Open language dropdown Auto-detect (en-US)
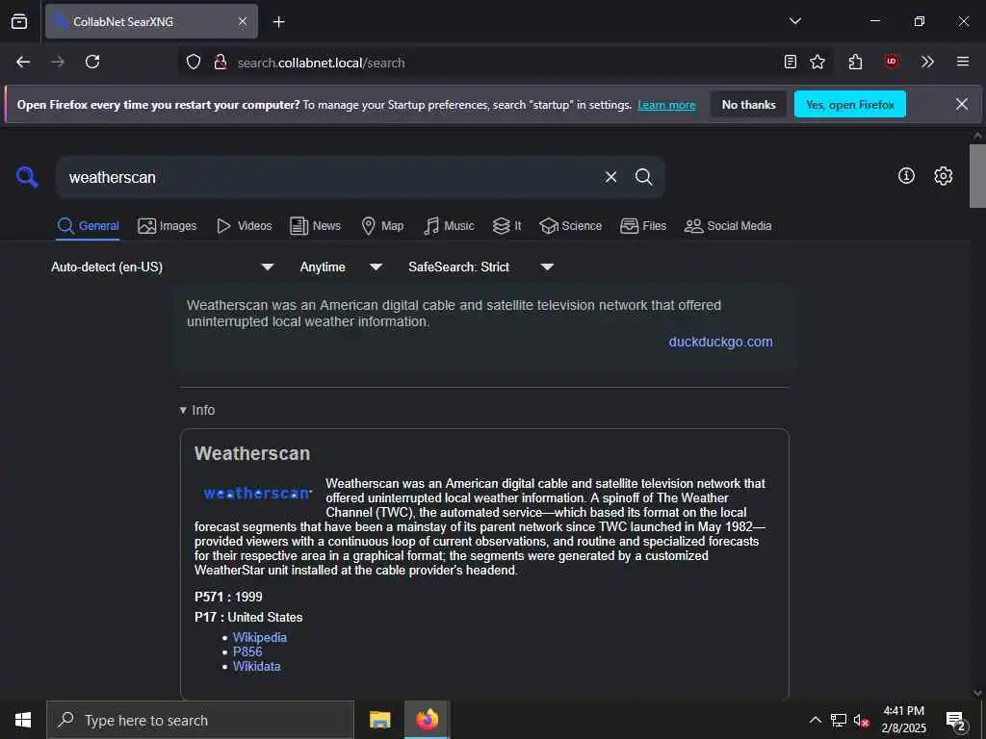 (162, 268)
